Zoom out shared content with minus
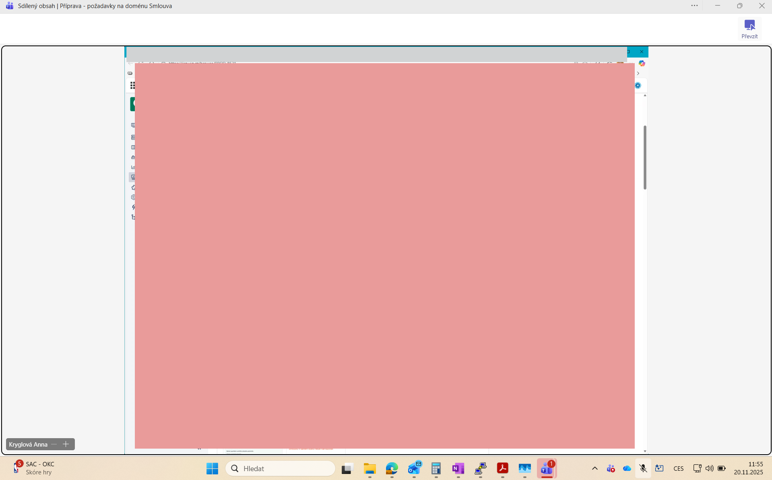The image size is (772, 480). coord(54,444)
